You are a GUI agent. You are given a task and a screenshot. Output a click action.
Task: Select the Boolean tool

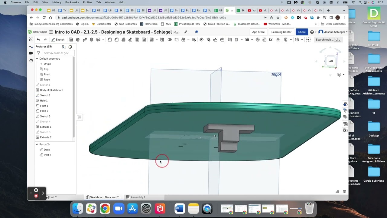pyautogui.click(x=170, y=40)
